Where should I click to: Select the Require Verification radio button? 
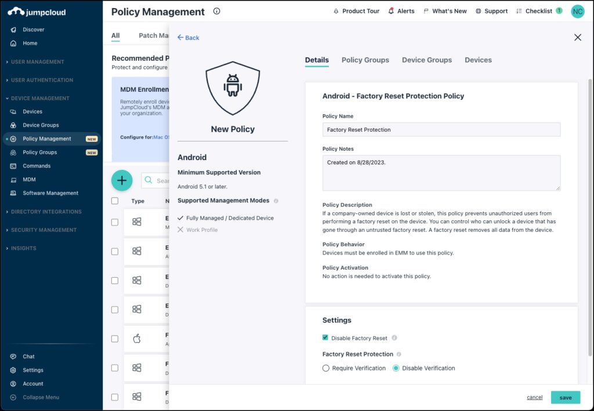[x=326, y=368]
